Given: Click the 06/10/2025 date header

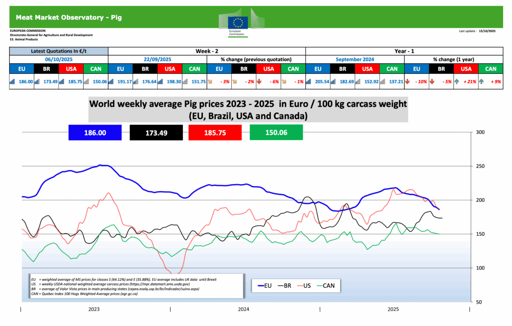Looking at the screenshot, I should tap(59, 59).
